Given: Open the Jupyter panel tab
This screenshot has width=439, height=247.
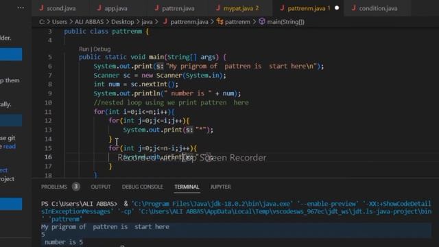Looking at the screenshot, I should pyautogui.click(x=221, y=187).
